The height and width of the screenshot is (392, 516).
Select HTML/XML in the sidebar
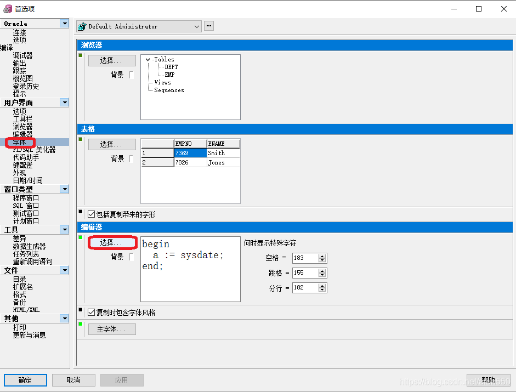(26, 310)
